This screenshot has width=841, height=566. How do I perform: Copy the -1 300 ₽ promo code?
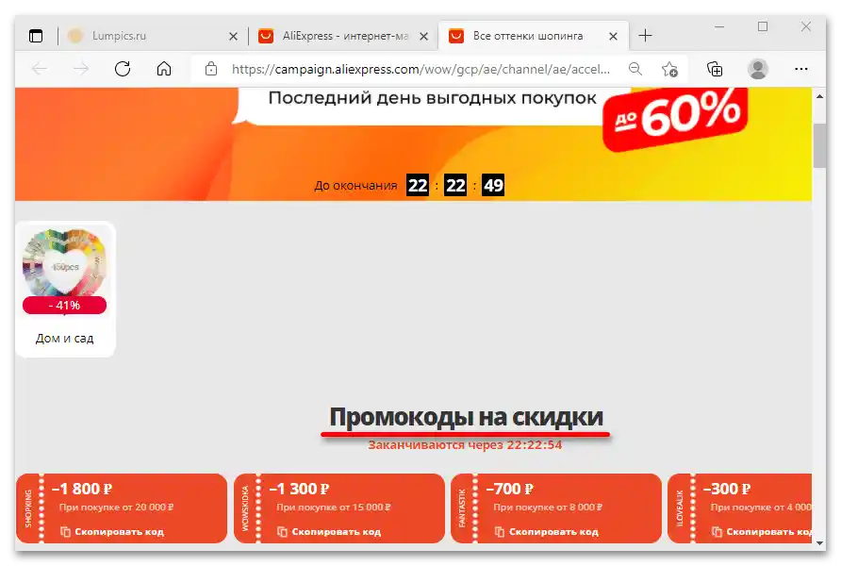tap(336, 532)
